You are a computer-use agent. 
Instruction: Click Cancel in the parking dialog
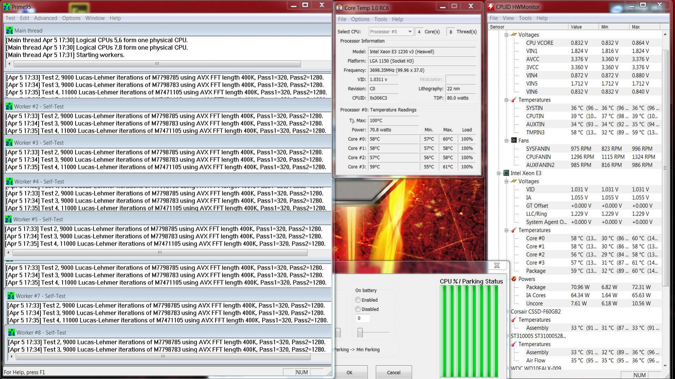click(x=394, y=372)
